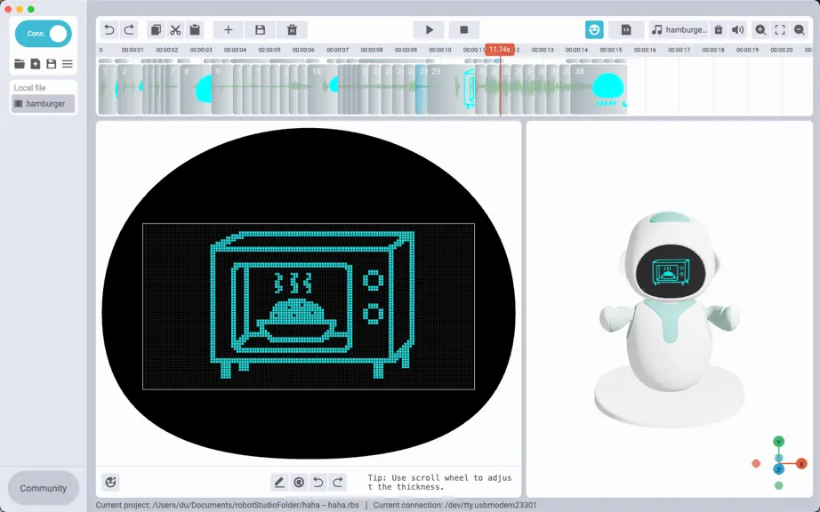Delete selected frame with trash icon
The height and width of the screenshot is (512, 820).
pos(293,30)
